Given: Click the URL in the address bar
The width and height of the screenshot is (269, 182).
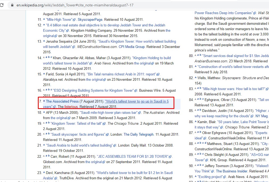Looking at the screenshot, I should (x=75, y=5).
